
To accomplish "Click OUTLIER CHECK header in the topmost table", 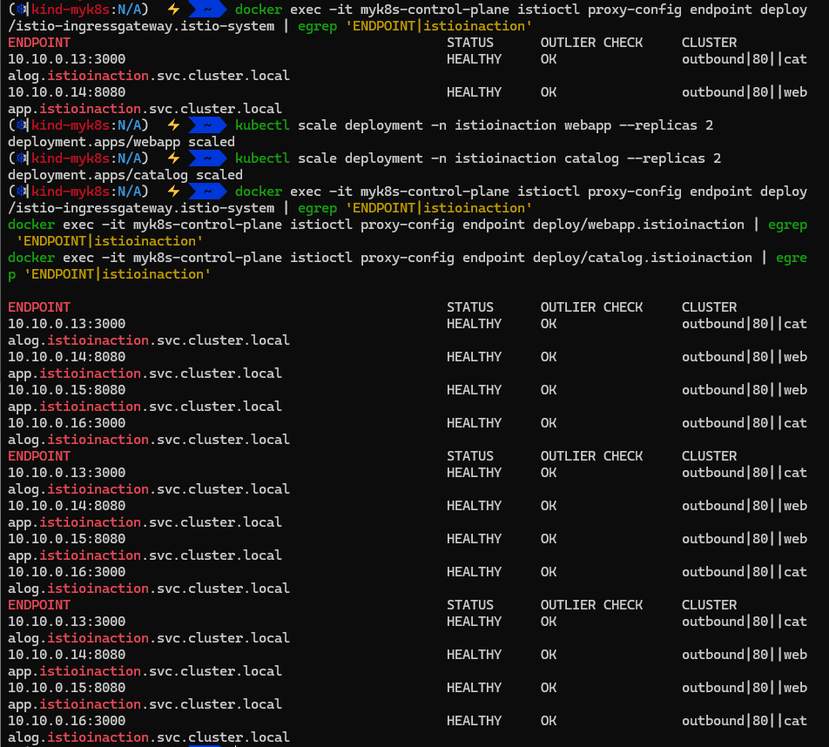I will 591,43.
